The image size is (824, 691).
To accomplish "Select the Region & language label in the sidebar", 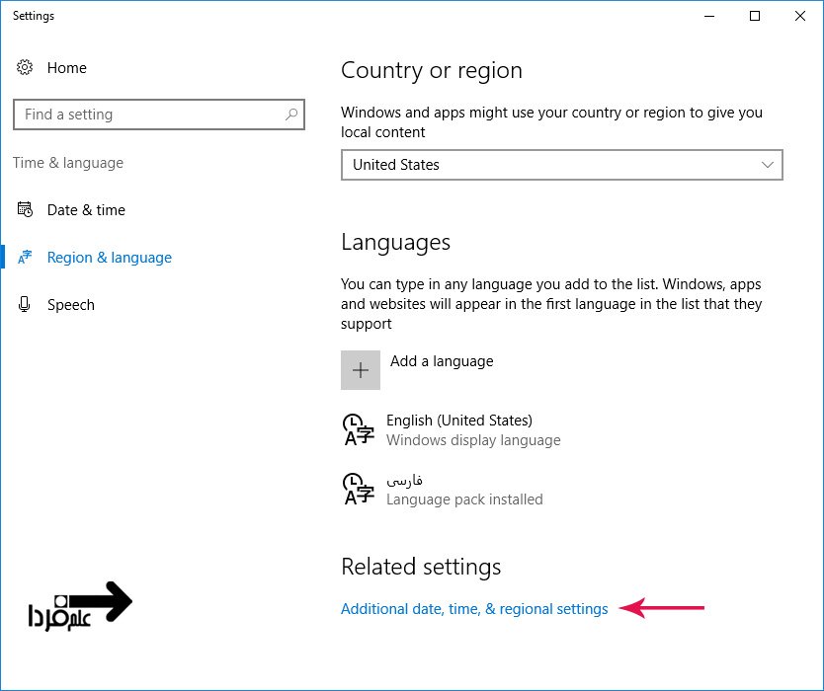I will pyautogui.click(x=110, y=258).
